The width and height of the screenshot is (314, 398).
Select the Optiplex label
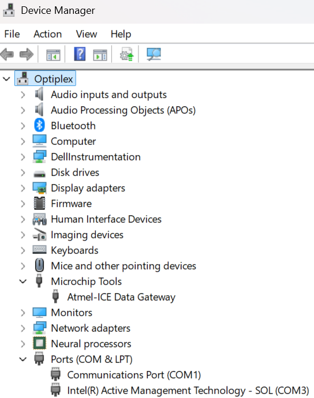pyautogui.click(x=54, y=79)
